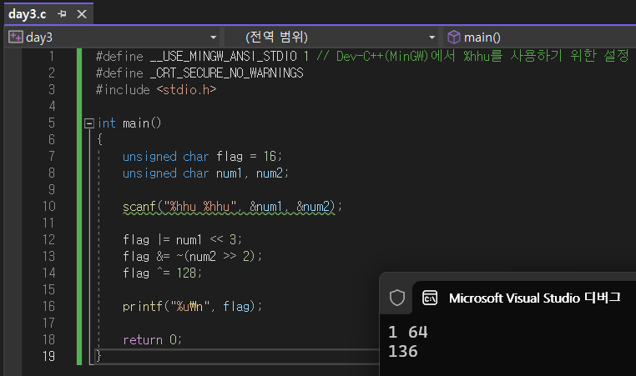Click the console terminal icon in the tab

430,298
